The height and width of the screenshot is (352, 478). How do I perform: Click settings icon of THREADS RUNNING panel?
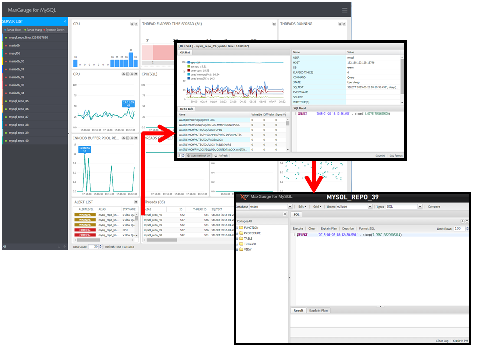click(340, 24)
